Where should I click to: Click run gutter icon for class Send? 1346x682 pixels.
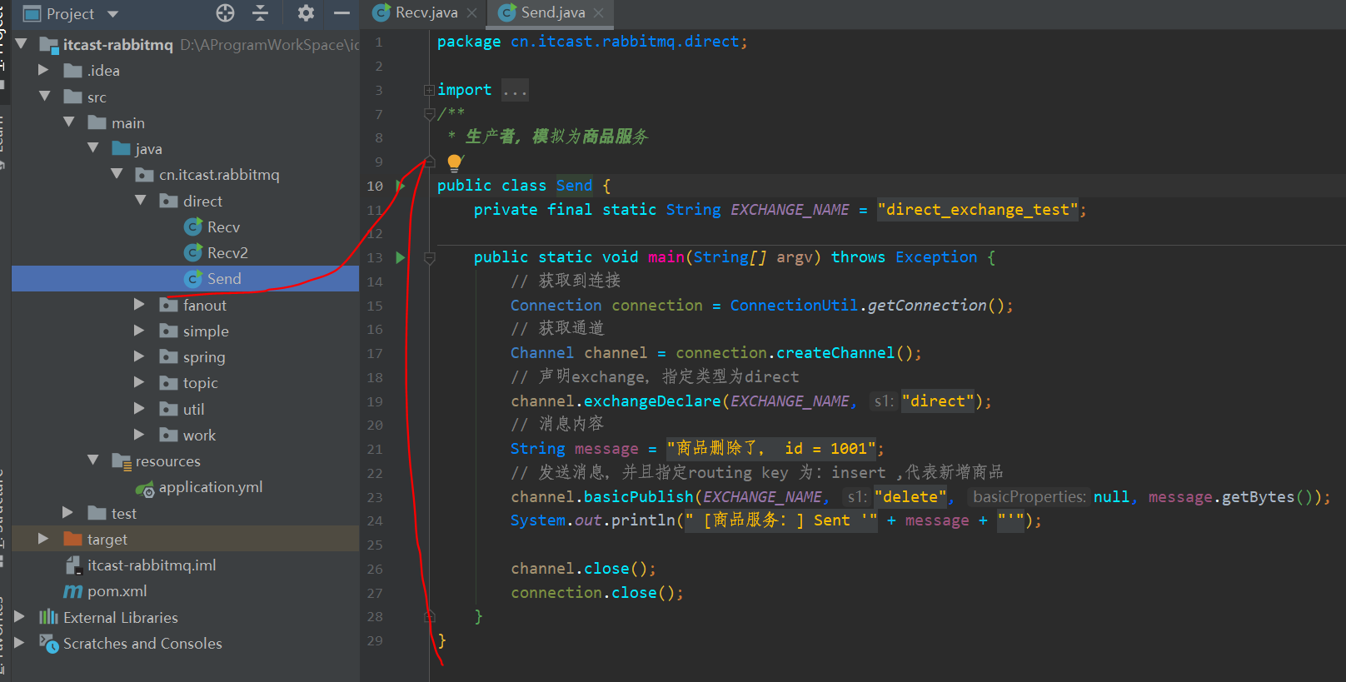[x=400, y=186]
